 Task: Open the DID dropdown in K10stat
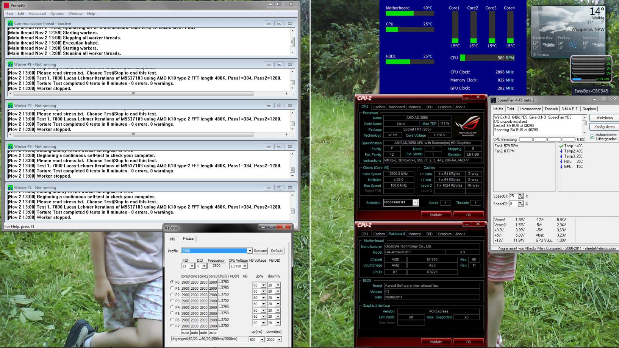pos(204,266)
